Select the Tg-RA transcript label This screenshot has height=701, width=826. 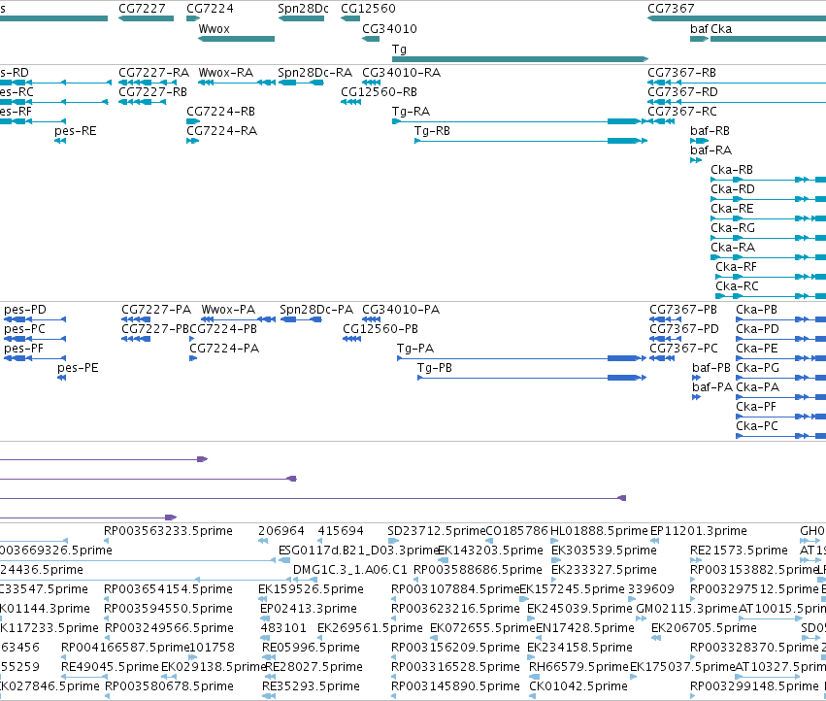click(x=411, y=112)
